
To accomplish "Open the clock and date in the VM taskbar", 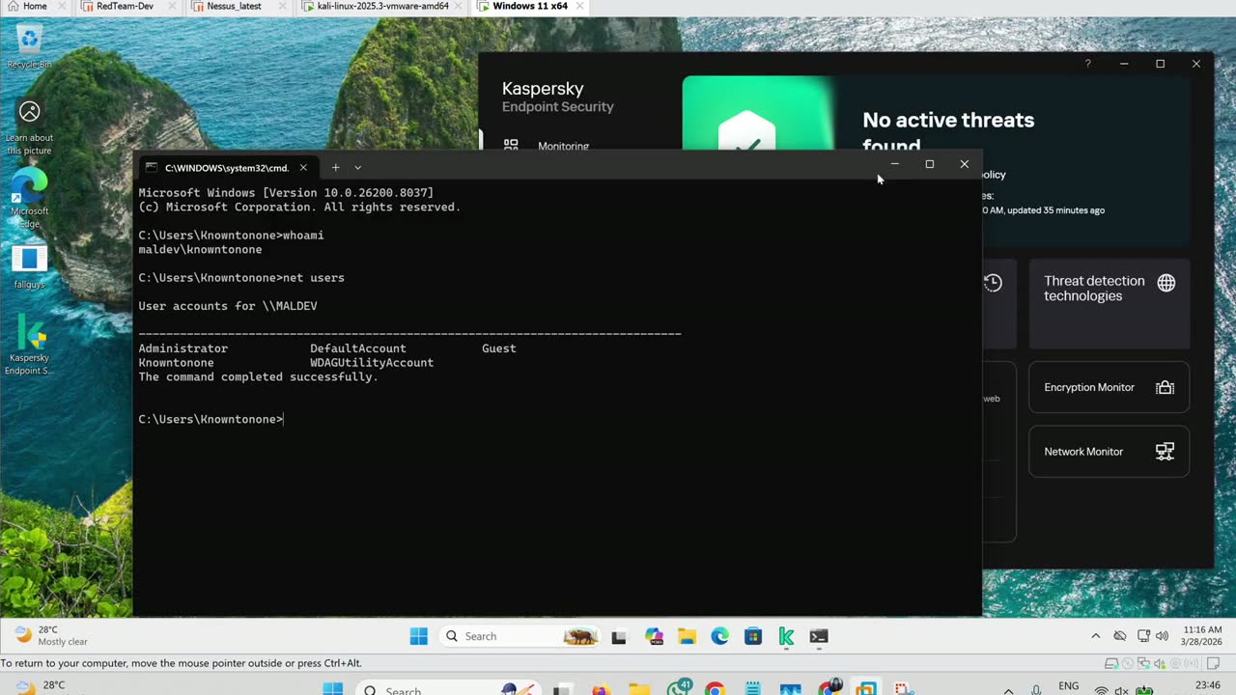I will [x=1202, y=636].
